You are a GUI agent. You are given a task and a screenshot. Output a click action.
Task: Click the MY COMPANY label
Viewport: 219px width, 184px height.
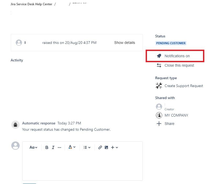(x=176, y=115)
